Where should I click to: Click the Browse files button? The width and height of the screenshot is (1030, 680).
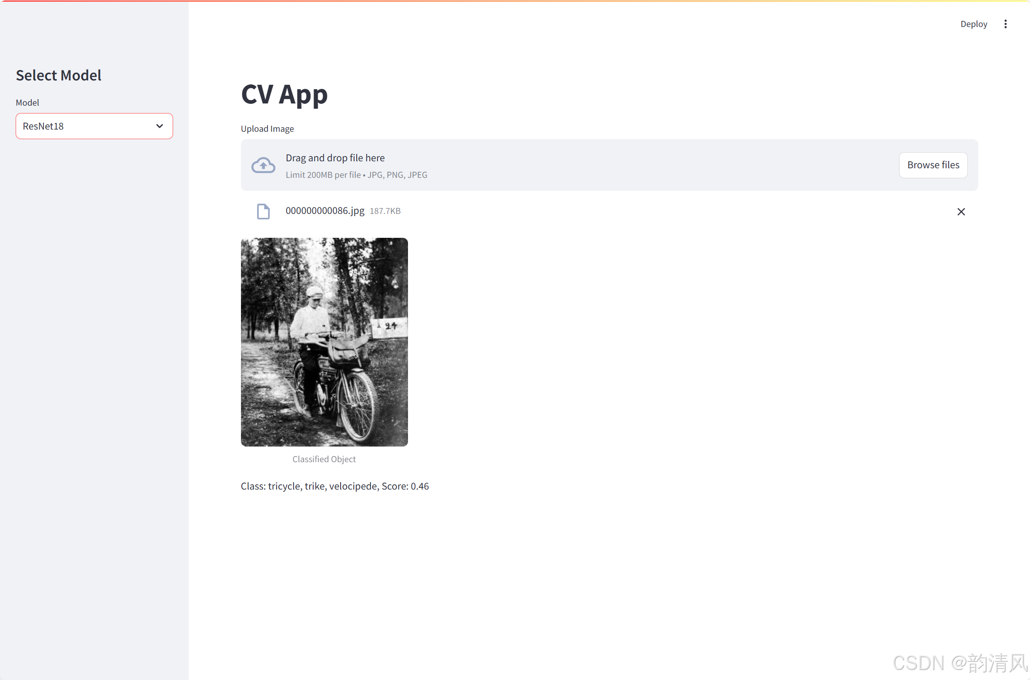pyautogui.click(x=933, y=165)
